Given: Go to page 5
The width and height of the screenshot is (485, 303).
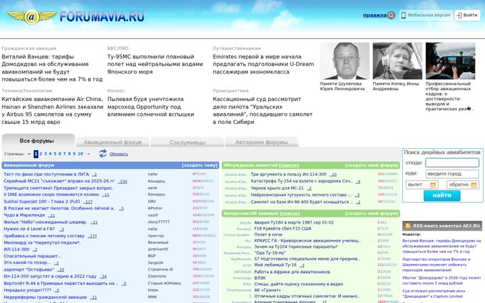Looking at the screenshot, I should click(55, 154).
